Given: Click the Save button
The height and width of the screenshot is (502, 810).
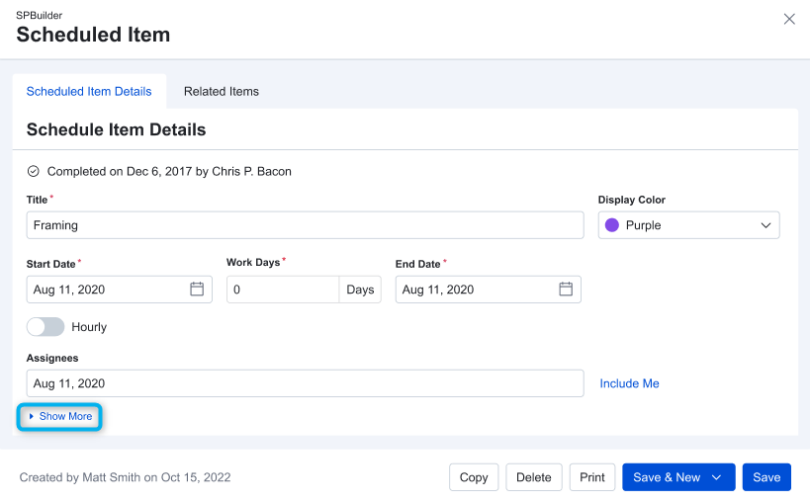Looking at the screenshot, I should tap(766, 477).
